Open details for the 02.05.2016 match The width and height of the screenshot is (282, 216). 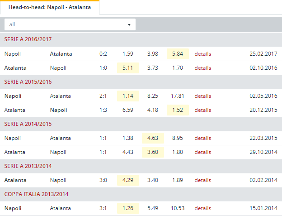(x=202, y=96)
